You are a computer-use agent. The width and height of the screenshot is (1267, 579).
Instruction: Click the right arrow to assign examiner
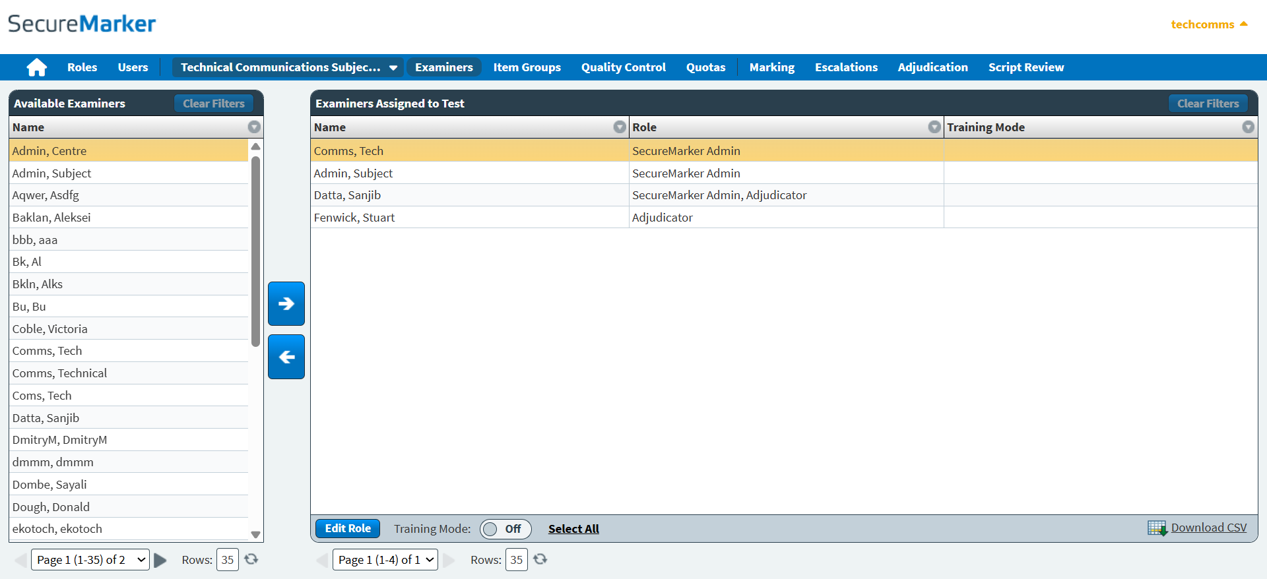point(286,304)
